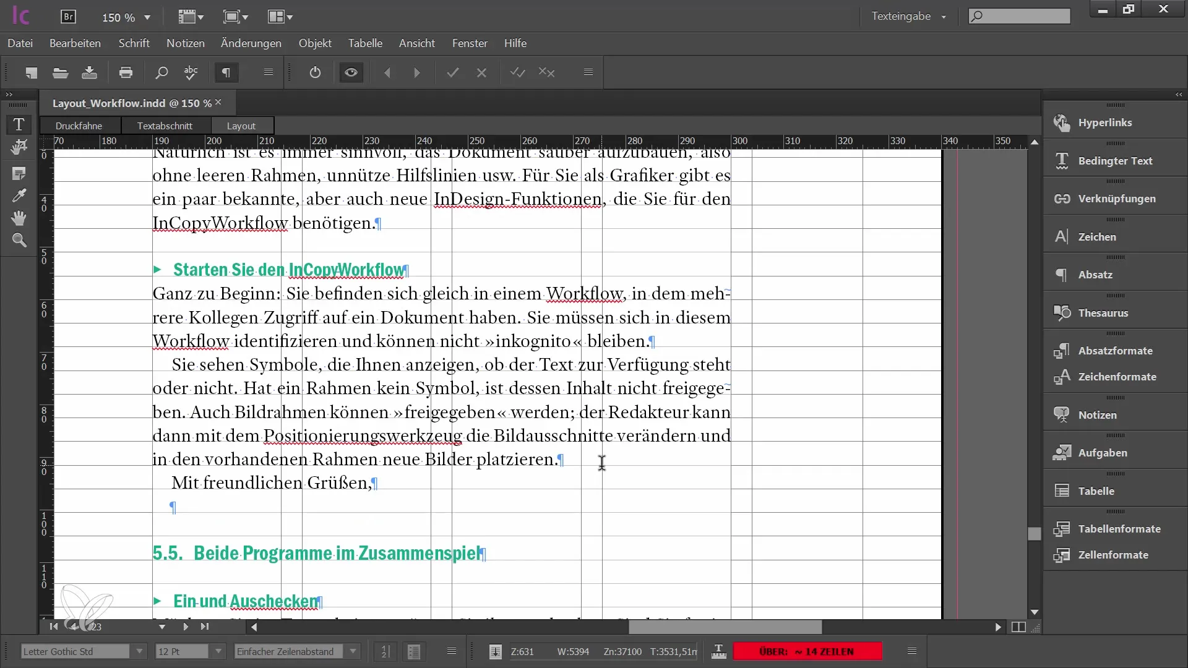Expand the Notizen panel section

[x=1096, y=414]
